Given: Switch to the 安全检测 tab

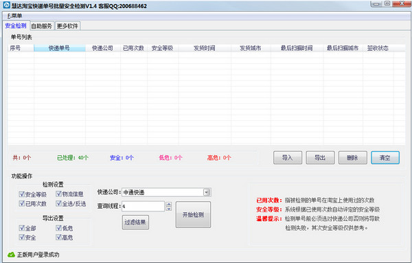Looking at the screenshot, I should click(16, 25).
